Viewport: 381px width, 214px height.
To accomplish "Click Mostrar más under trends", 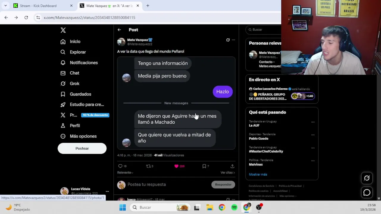I will (x=258, y=174).
